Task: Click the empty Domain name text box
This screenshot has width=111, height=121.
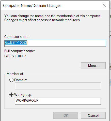Action: click(58, 86)
